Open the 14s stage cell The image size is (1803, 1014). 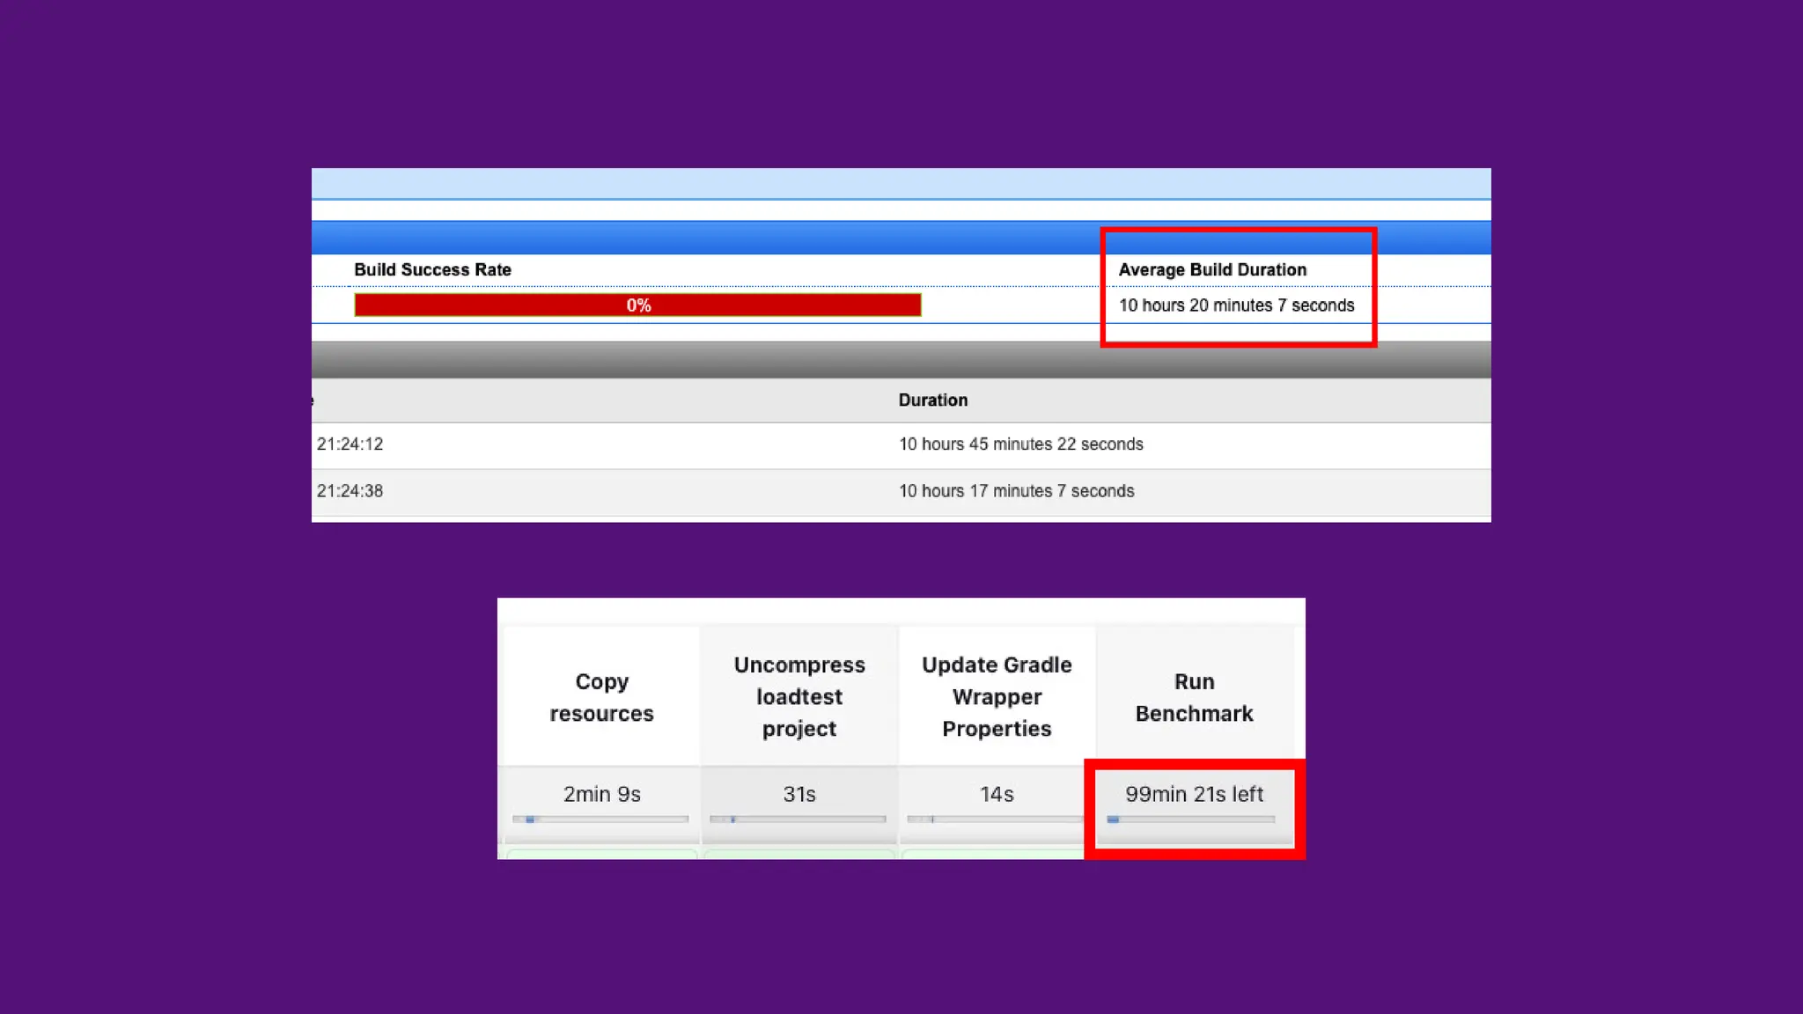pyautogui.click(x=997, y=794)
